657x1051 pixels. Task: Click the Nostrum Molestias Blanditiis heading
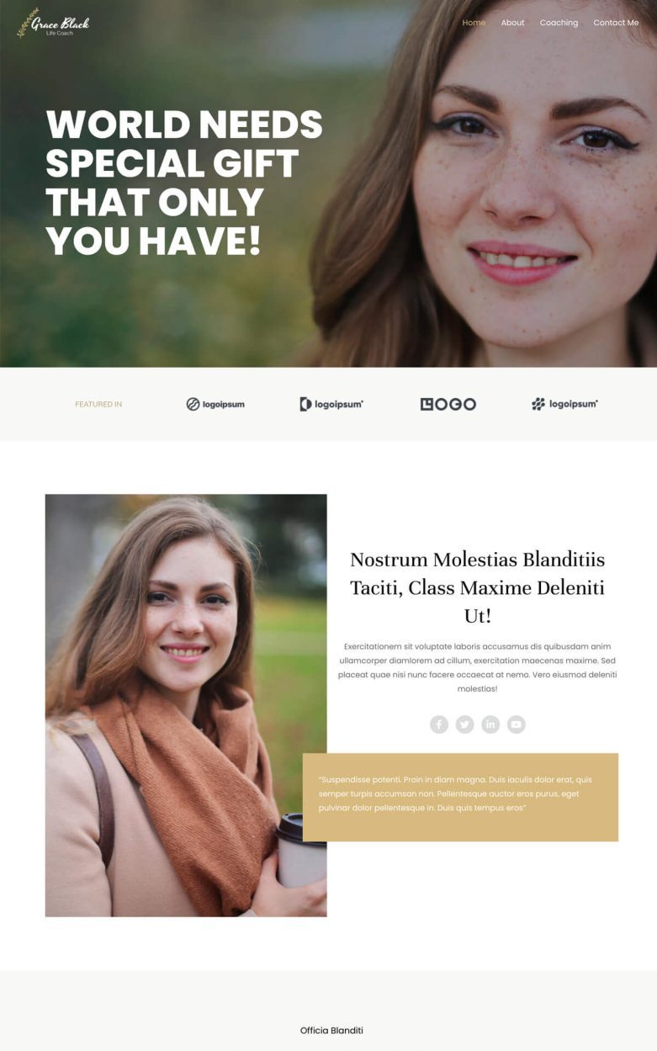pyautogui.click(x=477, y=587)
